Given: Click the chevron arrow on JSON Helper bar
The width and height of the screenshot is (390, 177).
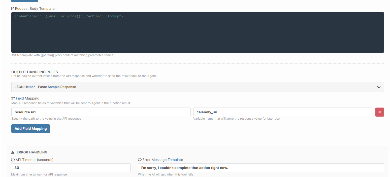Looking at the screenshot, I should click(379, 87).
